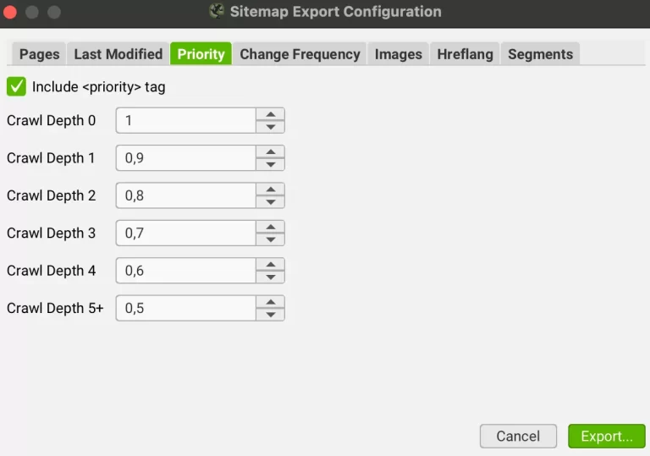This screenshot has height=456, width=650.
Task: Show the Segments tab
Action: tap(540, 54)
